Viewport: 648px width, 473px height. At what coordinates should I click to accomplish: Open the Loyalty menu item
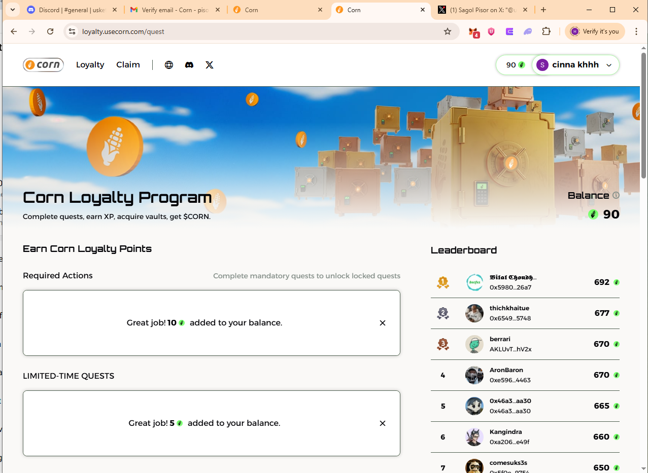tap(90, 65)
